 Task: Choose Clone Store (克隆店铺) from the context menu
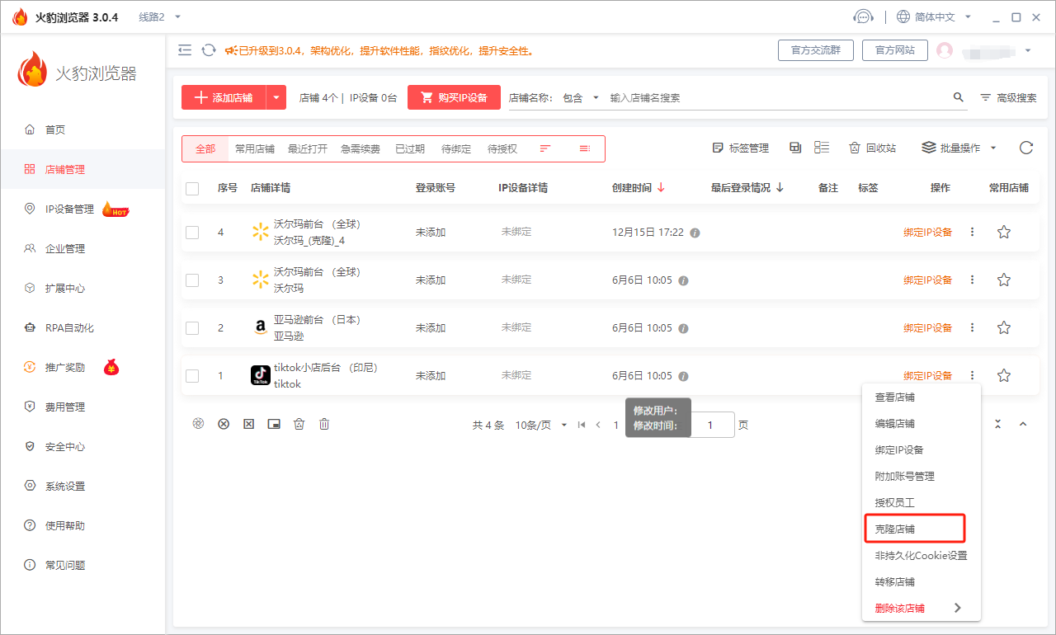tap(895, 529)
